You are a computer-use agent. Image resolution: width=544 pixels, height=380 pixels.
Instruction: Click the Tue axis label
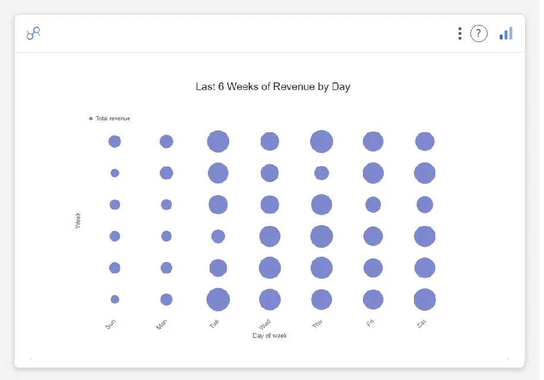coord(214,324)
